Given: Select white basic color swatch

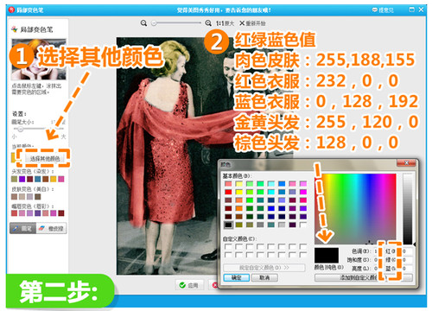Looking at the screenshot, I should [303, 225].
